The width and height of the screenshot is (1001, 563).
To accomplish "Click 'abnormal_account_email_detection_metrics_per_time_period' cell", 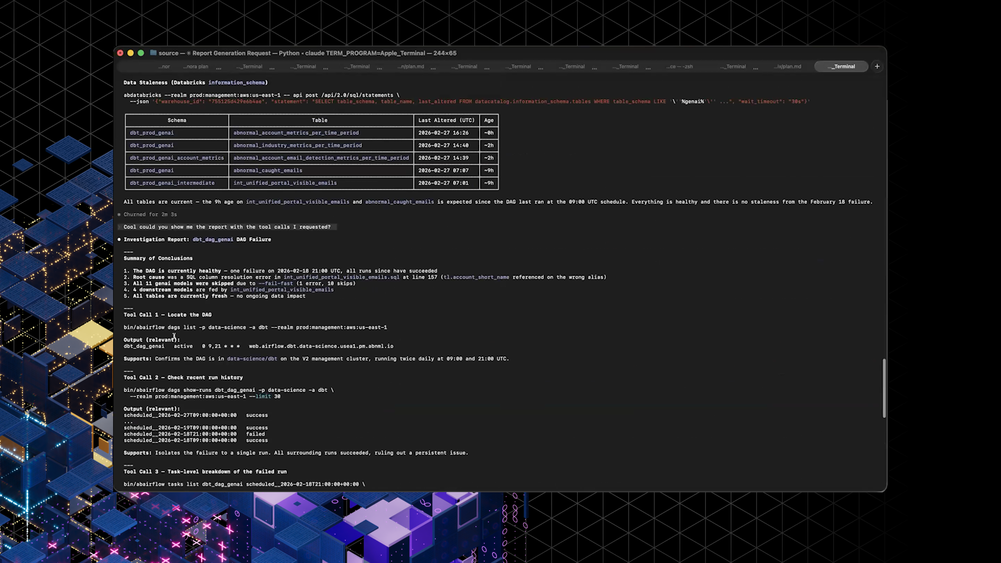I will [x=321, y=158].
